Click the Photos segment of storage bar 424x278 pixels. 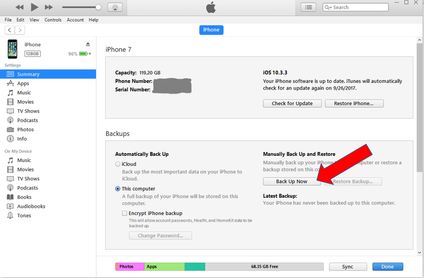pos(130,267)
